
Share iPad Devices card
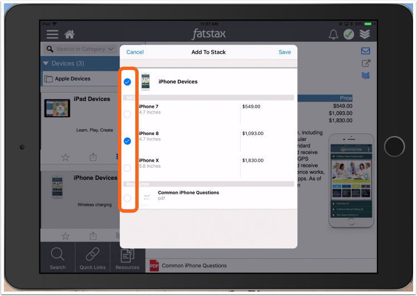(93, 157)
